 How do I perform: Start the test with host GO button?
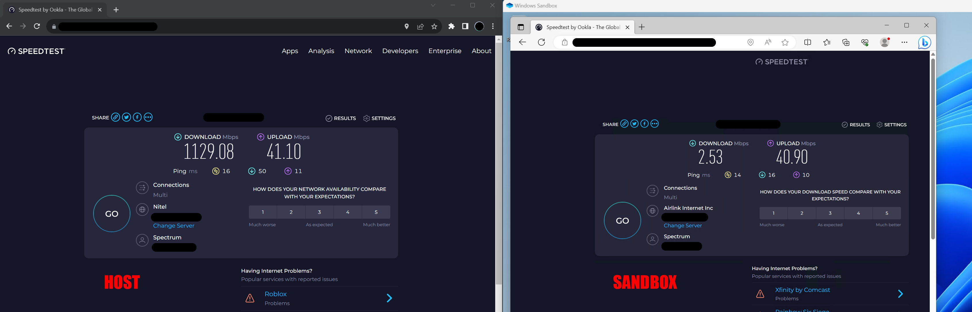coord(112,214)
